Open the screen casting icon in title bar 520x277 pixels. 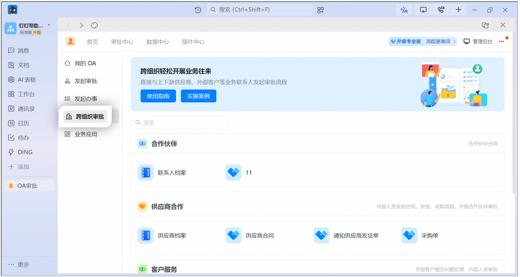(423, 10)
